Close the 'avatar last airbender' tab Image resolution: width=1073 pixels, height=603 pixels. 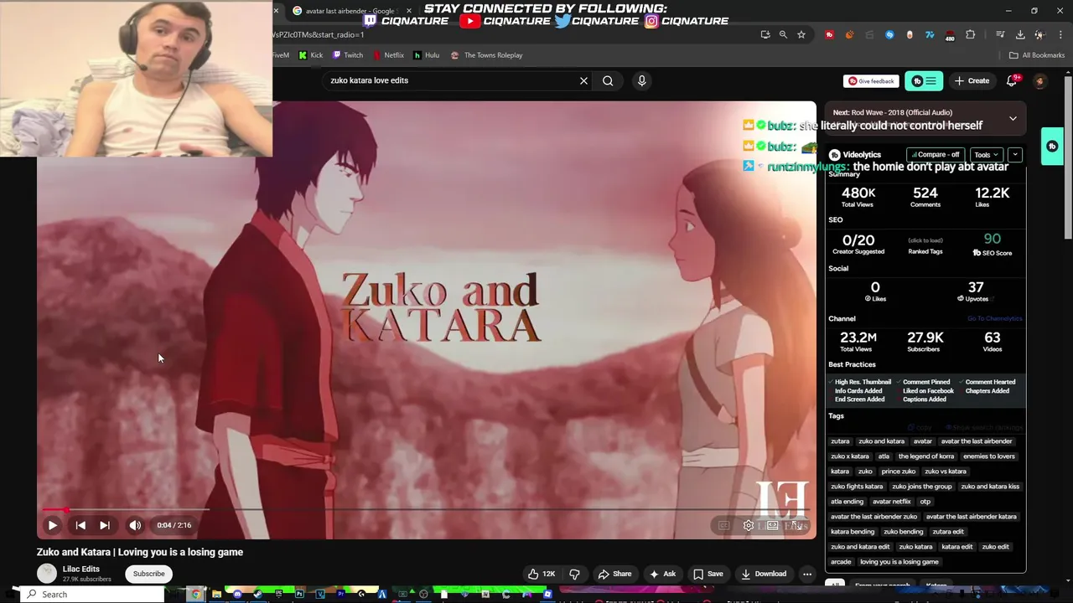[409, 11]
